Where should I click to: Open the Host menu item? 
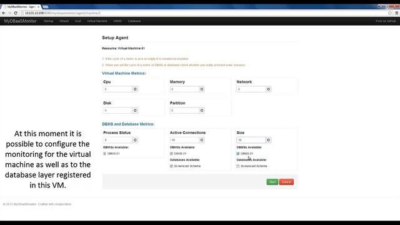(x=77, y=21)
